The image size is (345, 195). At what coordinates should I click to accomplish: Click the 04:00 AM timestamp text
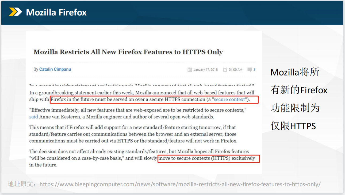(236, 70)
